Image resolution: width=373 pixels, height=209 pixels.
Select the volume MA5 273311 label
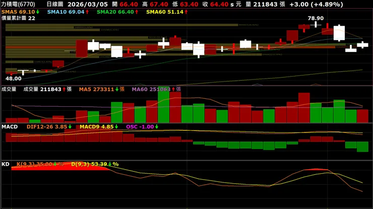(96, 89)
